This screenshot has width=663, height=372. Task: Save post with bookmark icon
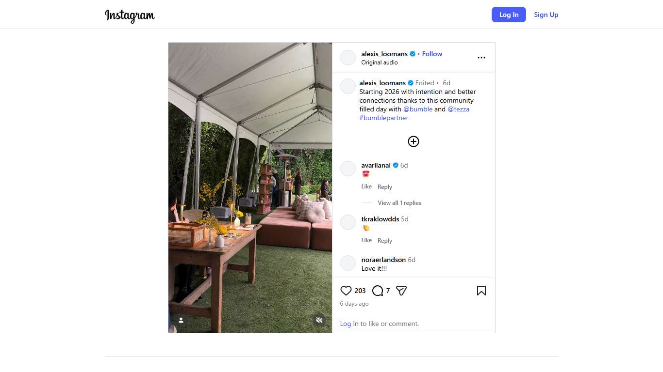tap(481, 291)
